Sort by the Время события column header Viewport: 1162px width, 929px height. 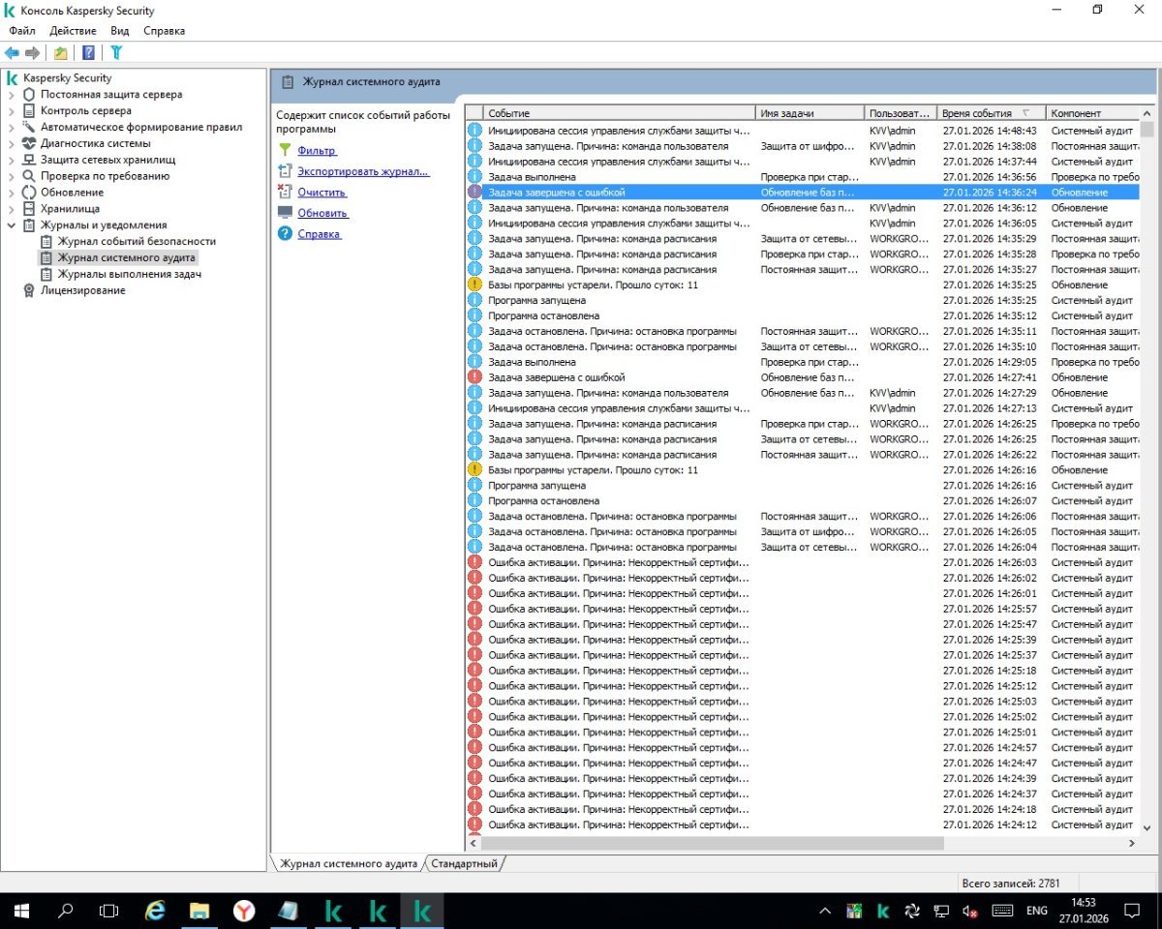(x=993, y=113)
